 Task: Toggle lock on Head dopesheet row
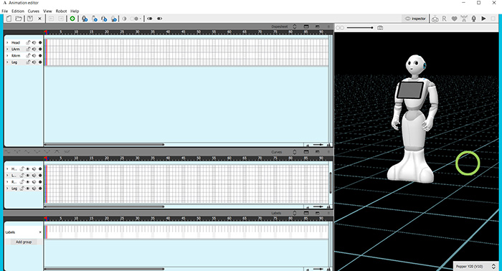(x=28, y=42)
